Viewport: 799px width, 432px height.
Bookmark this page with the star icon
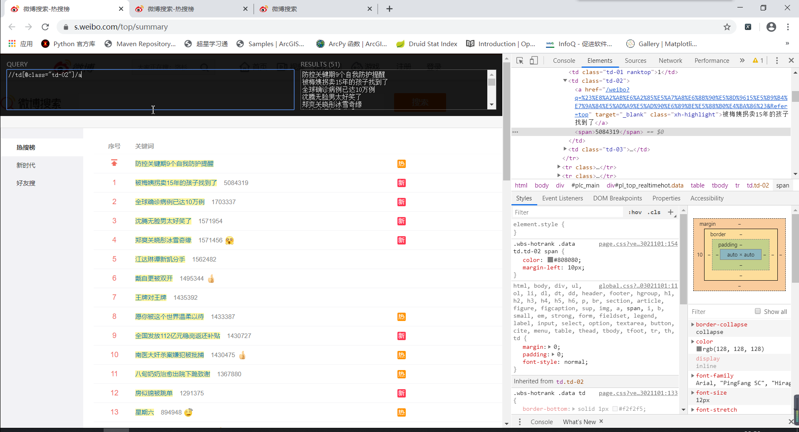pyautogui.click(x=727, y=27)
